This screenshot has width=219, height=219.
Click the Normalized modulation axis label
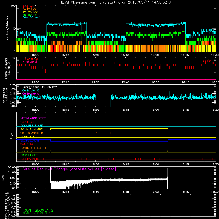[x=5, y=96]
